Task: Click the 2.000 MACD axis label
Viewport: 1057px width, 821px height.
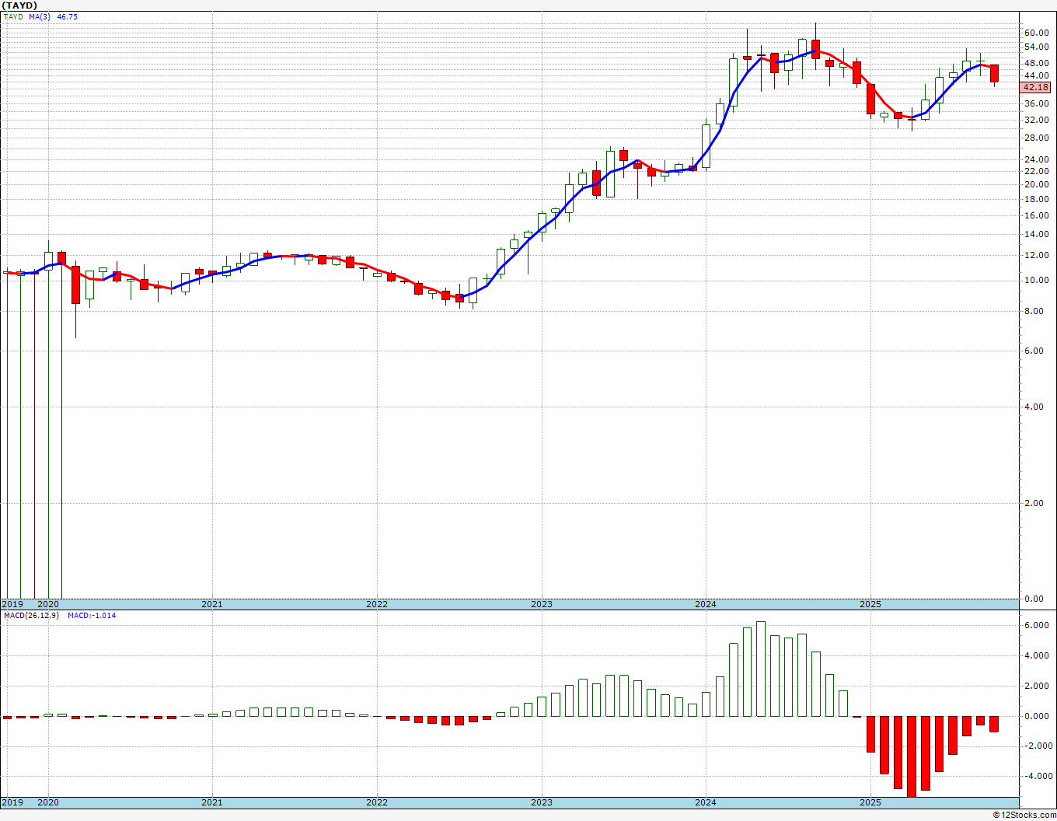Action: click(1037, 686)
